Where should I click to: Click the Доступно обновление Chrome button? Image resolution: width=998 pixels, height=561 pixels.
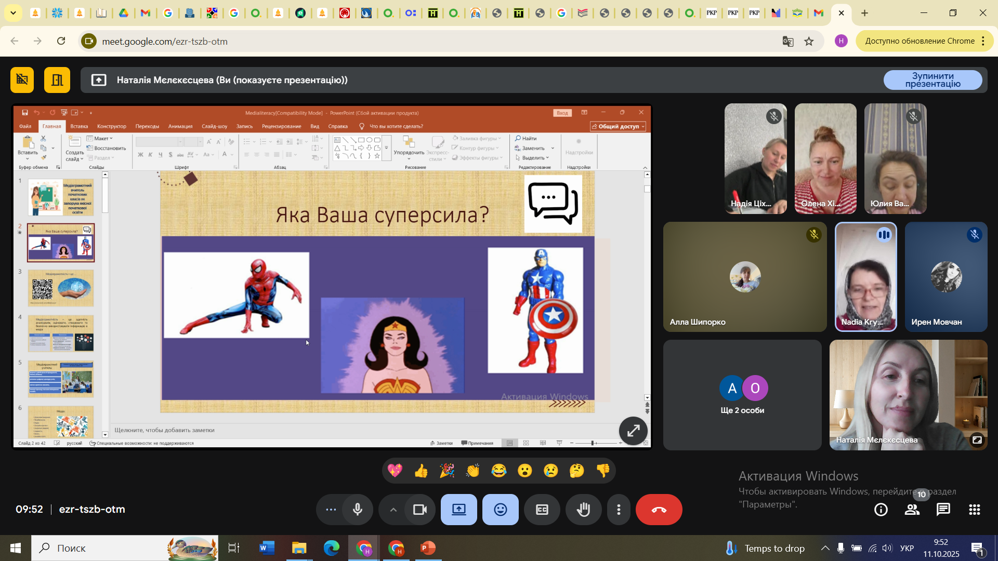pos(919,41)
